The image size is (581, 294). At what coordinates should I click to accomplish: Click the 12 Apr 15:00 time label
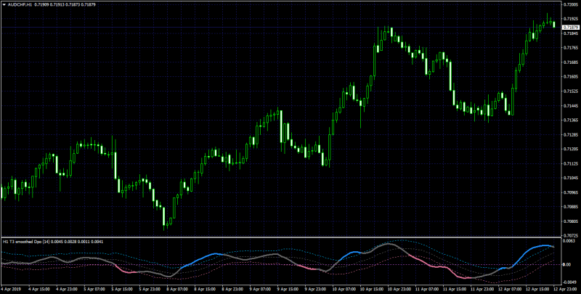(536, 287)
